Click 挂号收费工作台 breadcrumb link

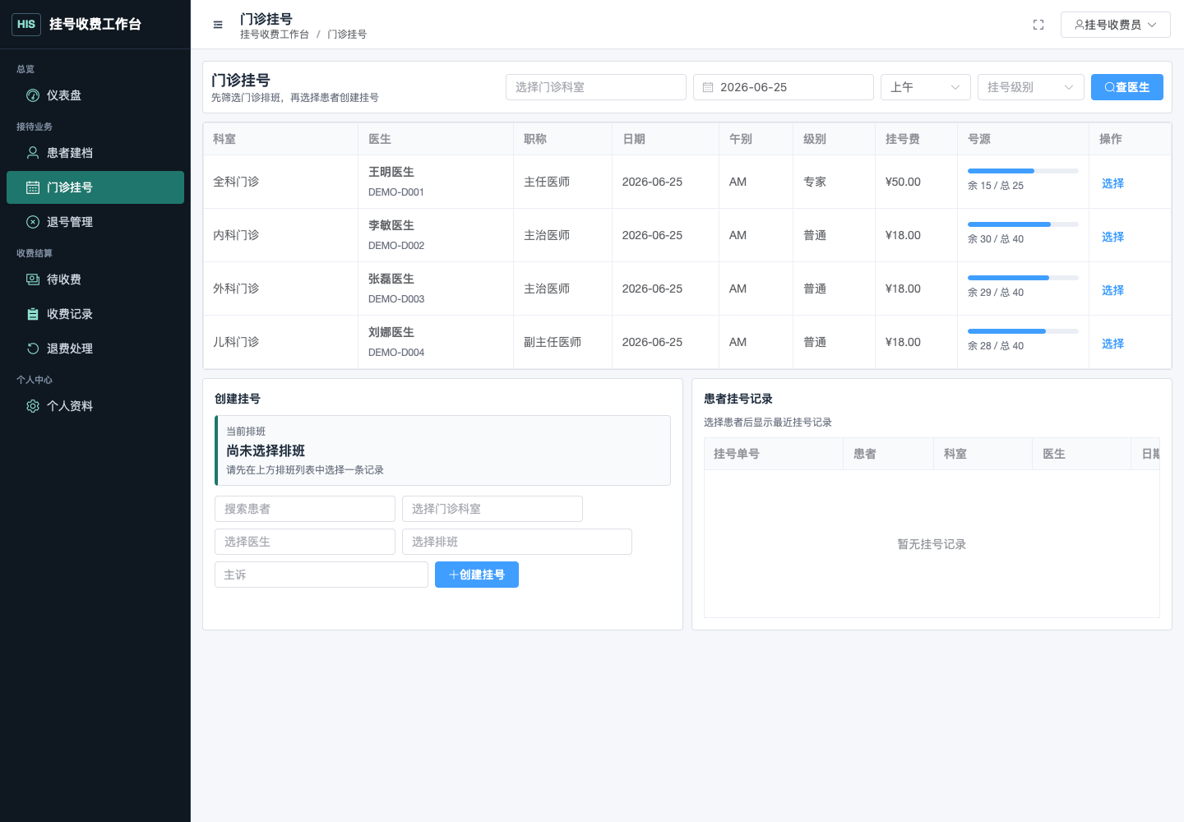(x=275, y=35)
